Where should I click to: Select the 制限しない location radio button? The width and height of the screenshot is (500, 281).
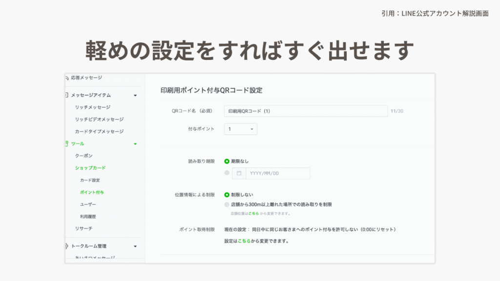(x=227, y=195)
